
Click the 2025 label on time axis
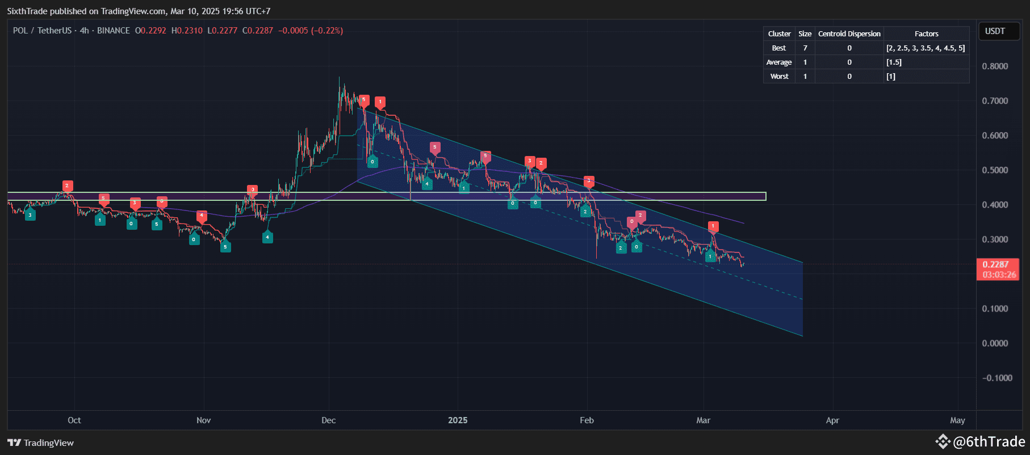point(458,420)
